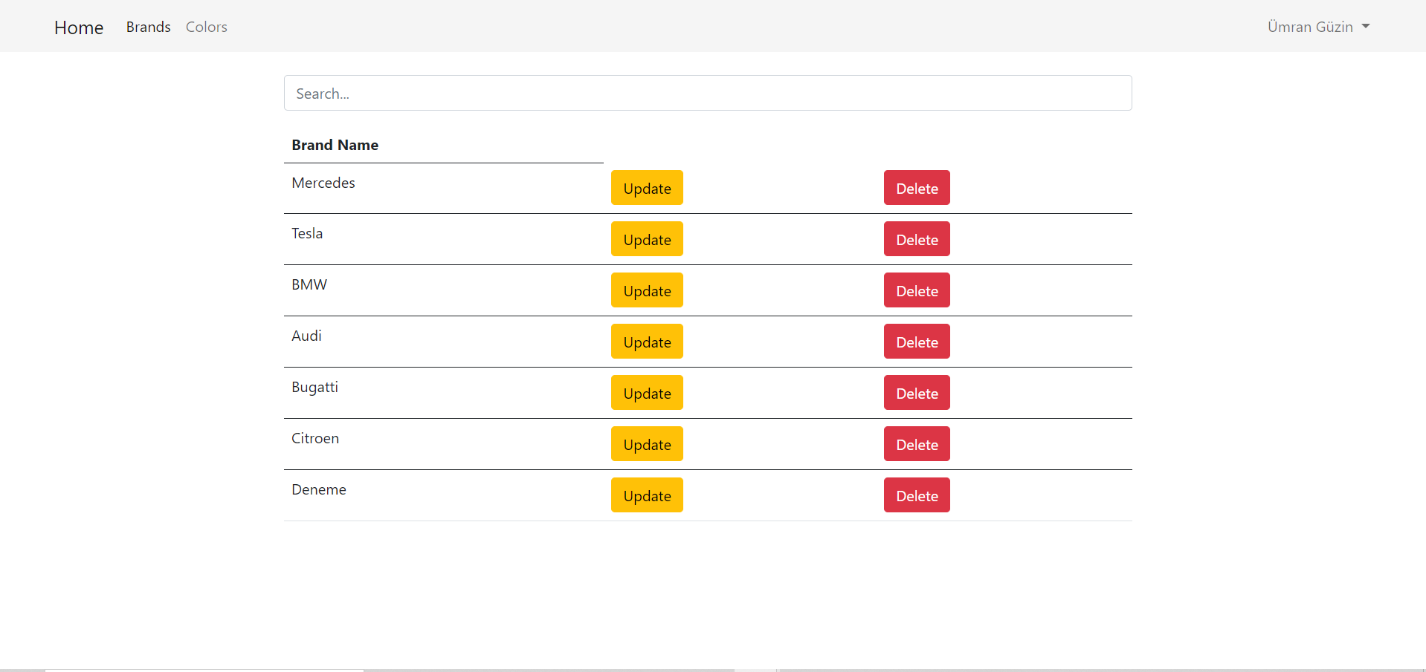Open the Colors page
1426x672 pixels.
click(x=206, y=27)
